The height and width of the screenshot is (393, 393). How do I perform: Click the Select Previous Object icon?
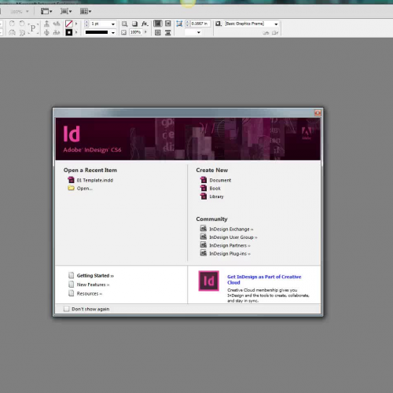pos(57,24)
